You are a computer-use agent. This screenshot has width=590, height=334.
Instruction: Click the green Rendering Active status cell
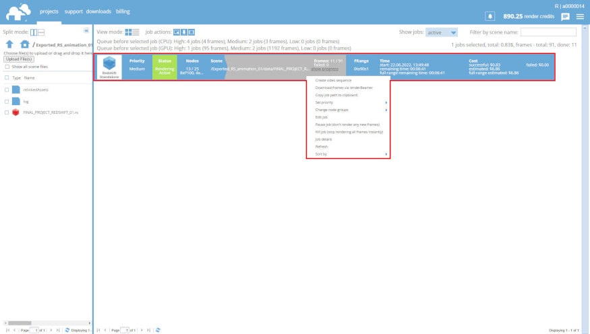[x=165, y=67]
